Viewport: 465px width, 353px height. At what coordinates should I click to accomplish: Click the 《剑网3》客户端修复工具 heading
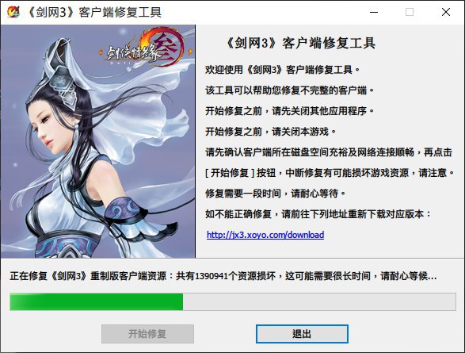point(299,44)
